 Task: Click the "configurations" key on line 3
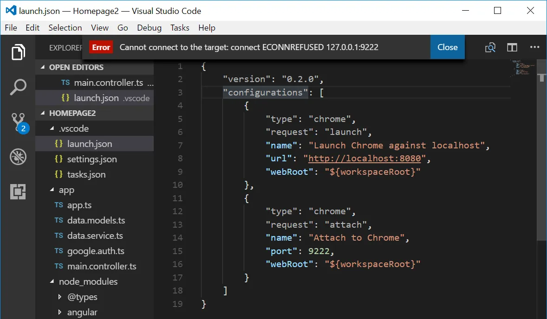tap(266, 92)
